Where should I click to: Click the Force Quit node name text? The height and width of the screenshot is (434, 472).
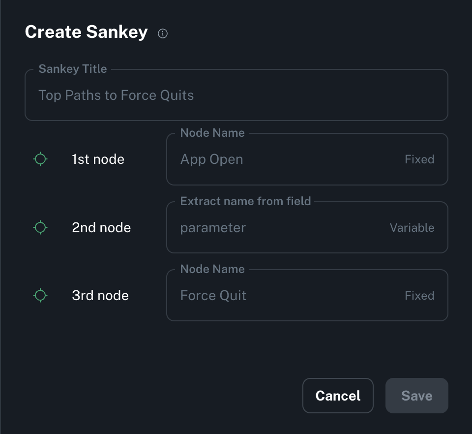(213, 296)
